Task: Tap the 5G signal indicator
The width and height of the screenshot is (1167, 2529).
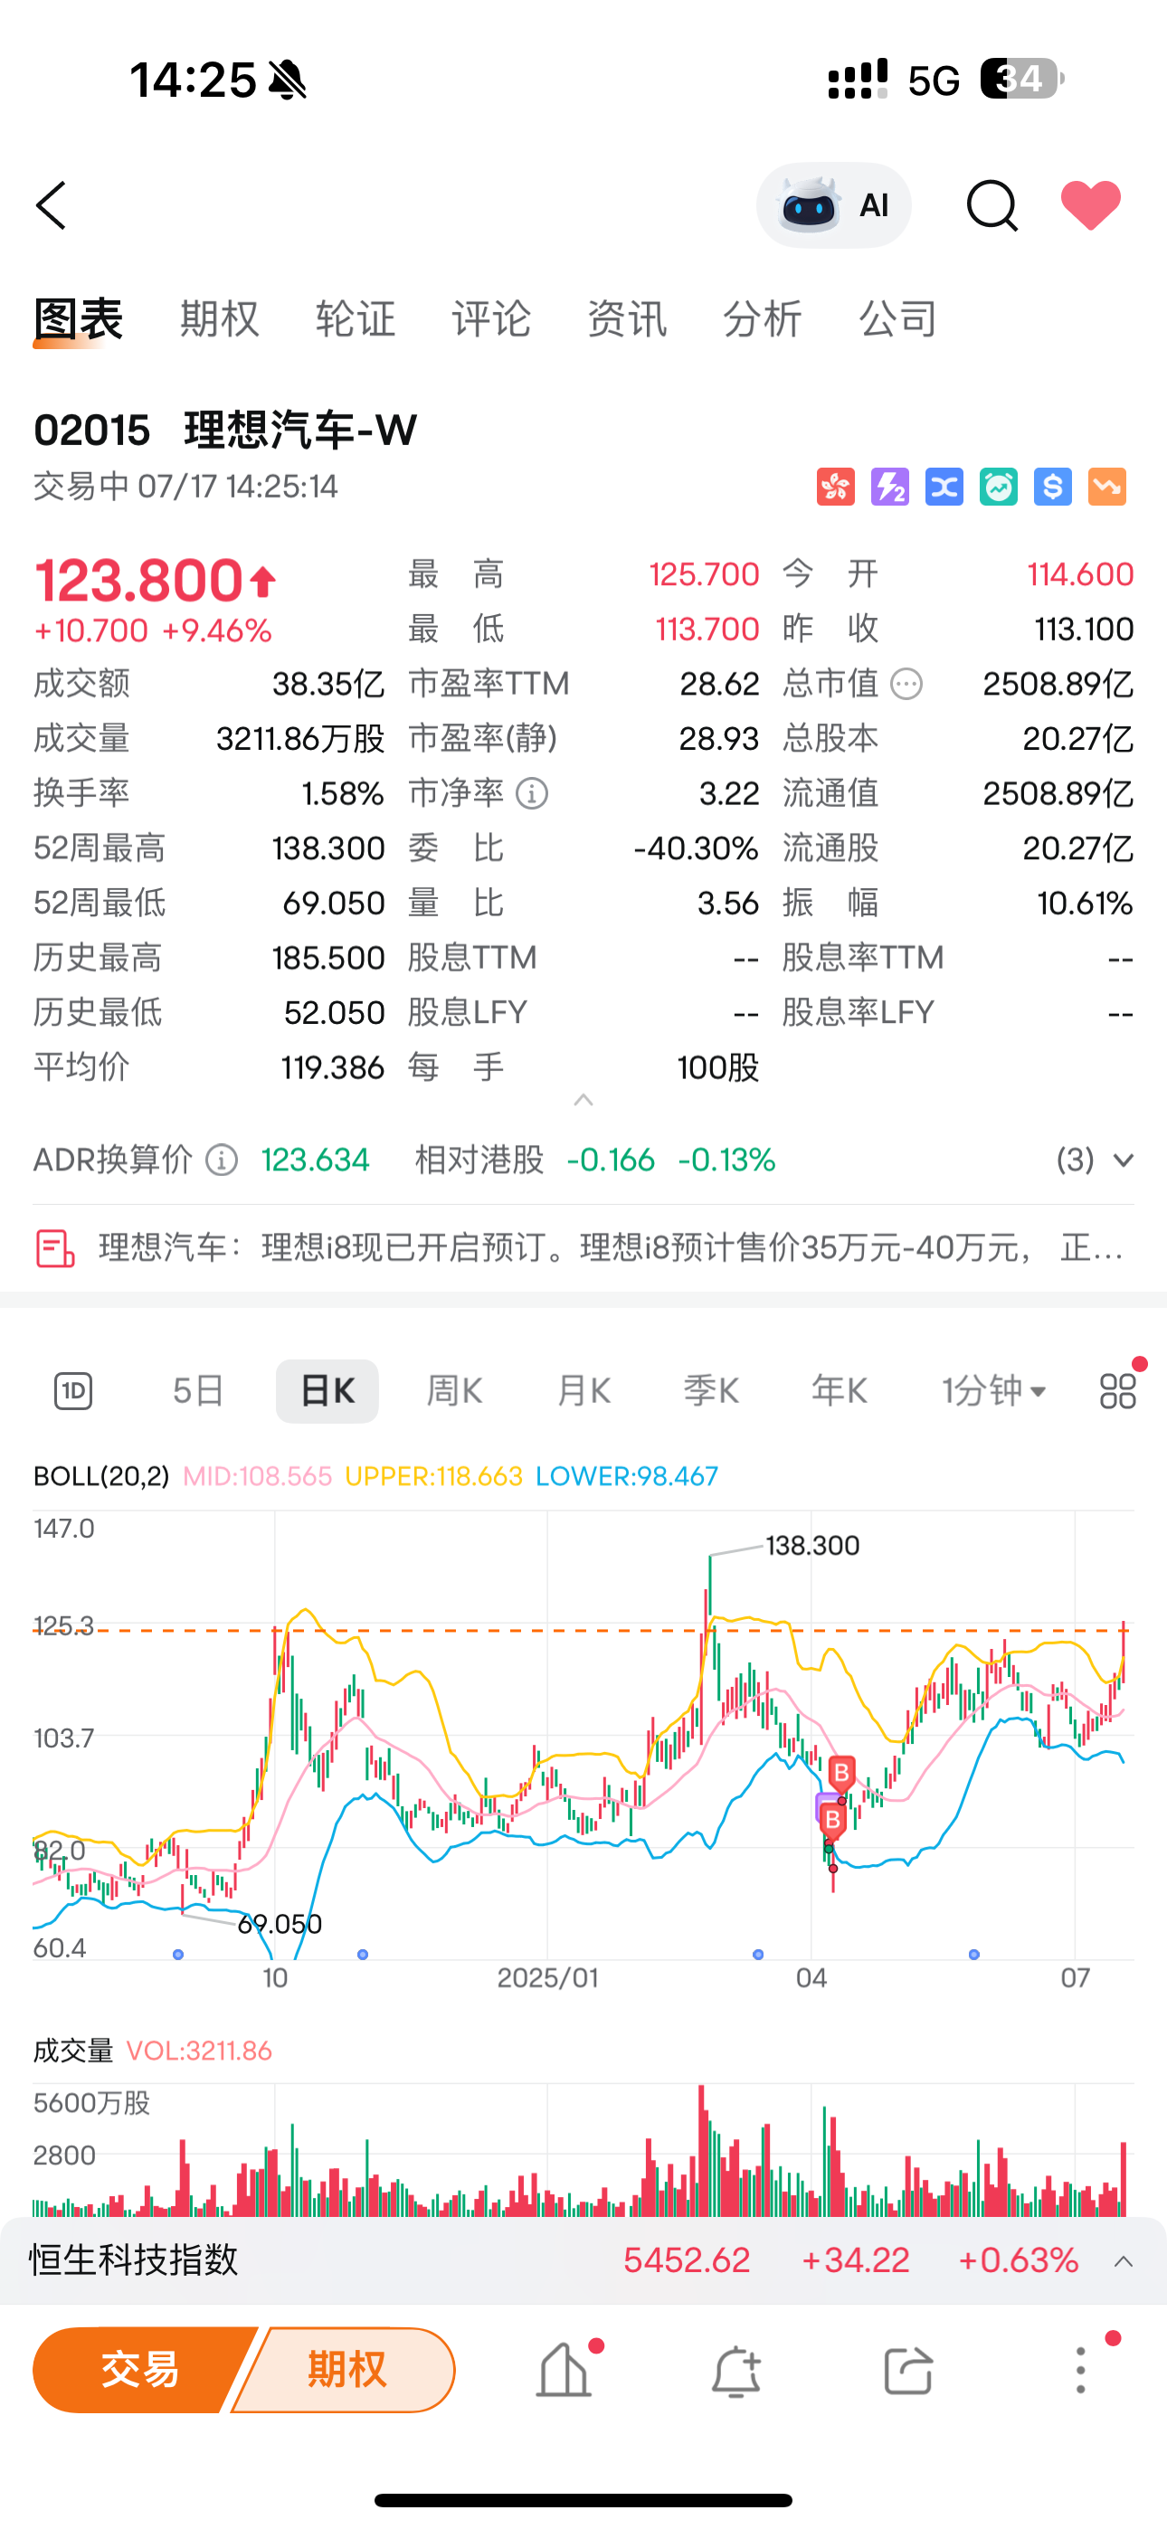Action: (934, 81)
